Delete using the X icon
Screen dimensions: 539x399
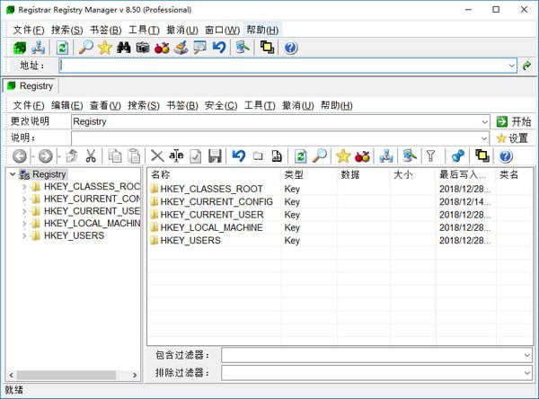pyautogui.click(x=157, y=156)
